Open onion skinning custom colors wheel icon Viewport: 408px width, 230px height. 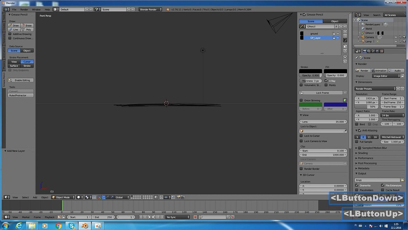pyautogui.click(x=345, y=100)
